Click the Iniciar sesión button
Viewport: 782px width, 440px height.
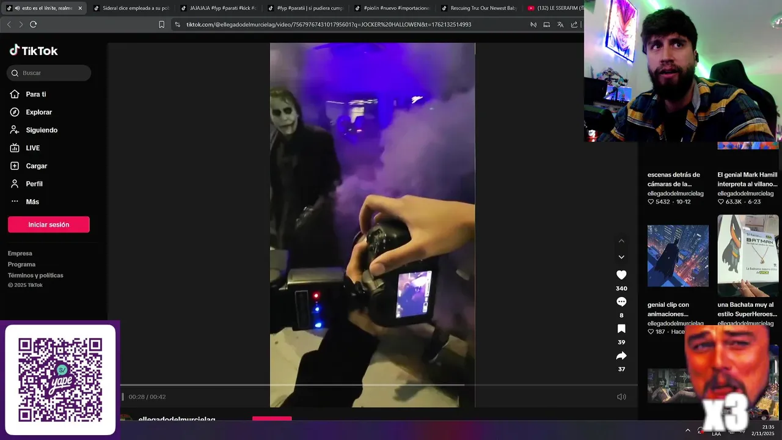(x=49, y=224)
